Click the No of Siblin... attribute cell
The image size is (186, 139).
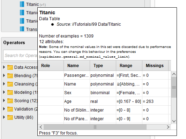pos(77,110)
